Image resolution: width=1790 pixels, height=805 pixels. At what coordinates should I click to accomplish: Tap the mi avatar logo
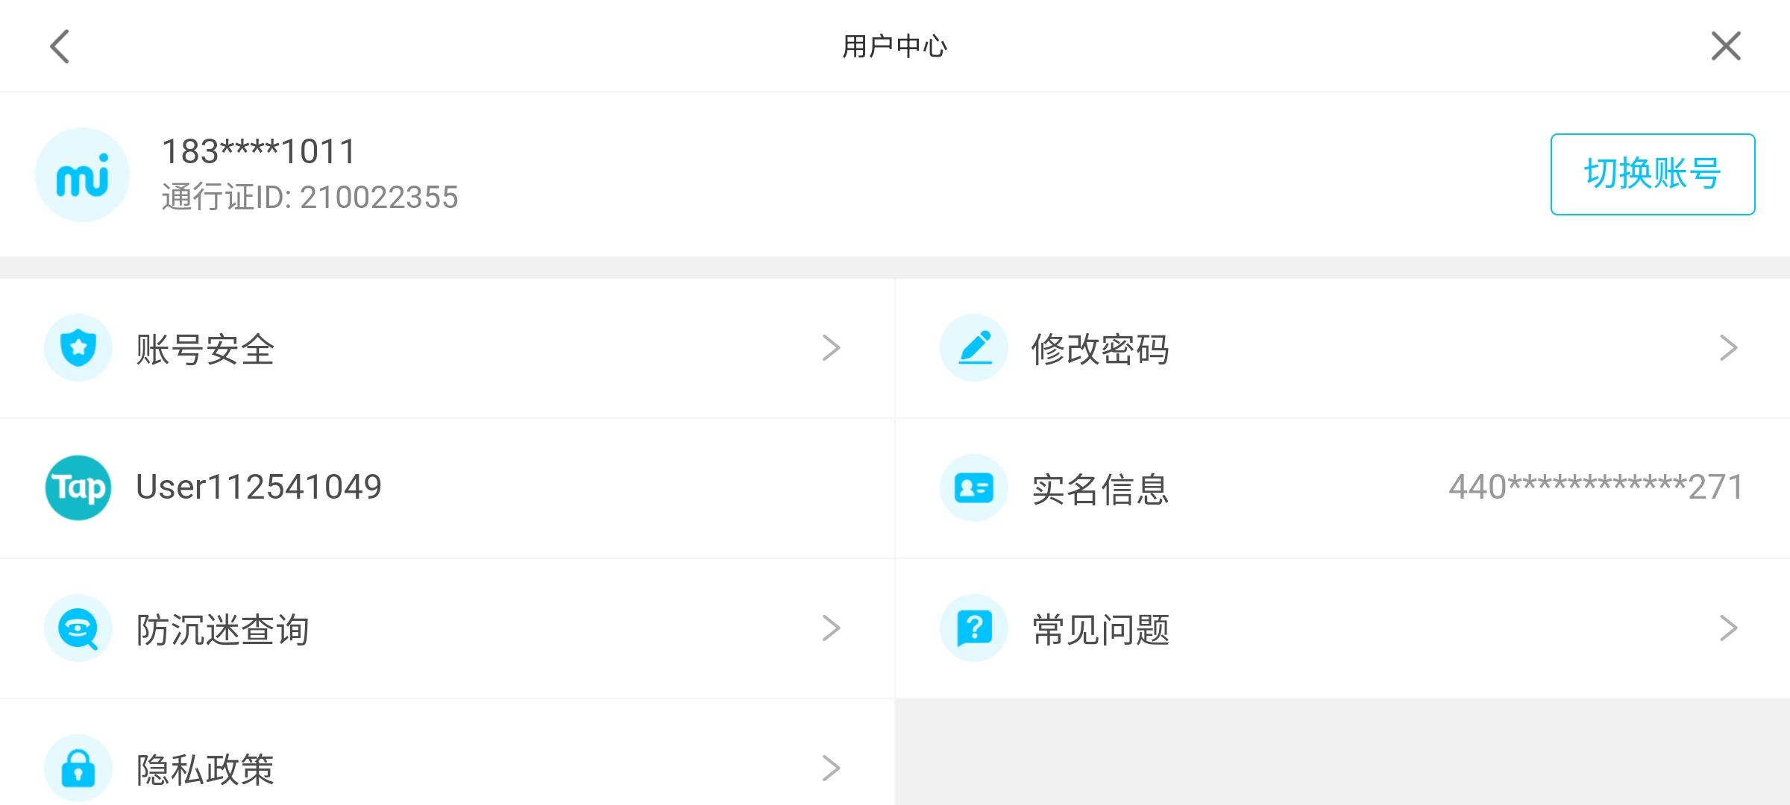coord(82,175)
